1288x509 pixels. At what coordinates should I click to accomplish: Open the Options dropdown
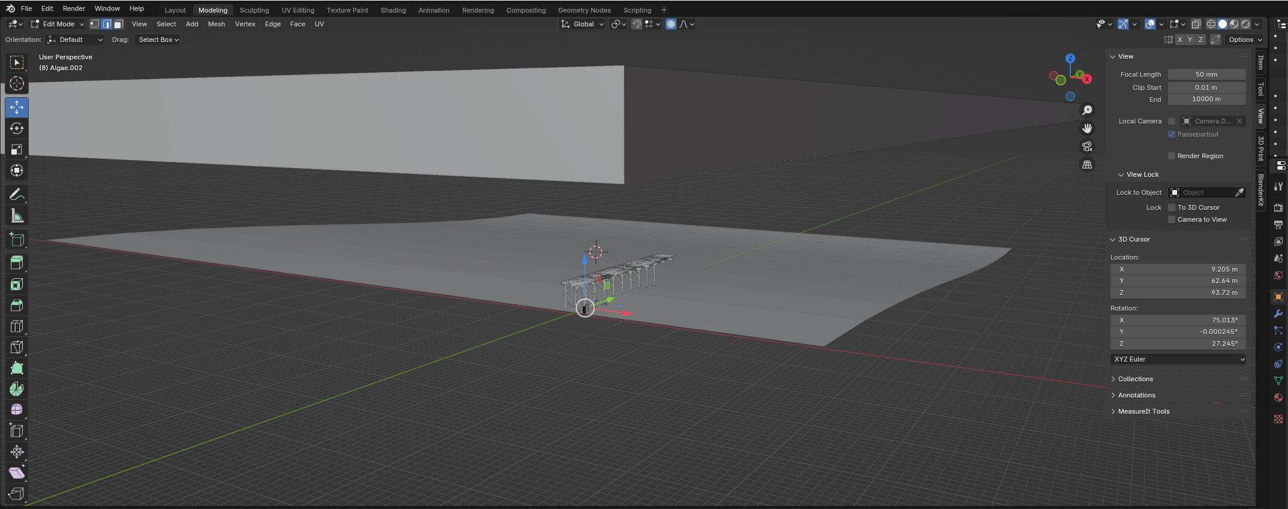1245,40
